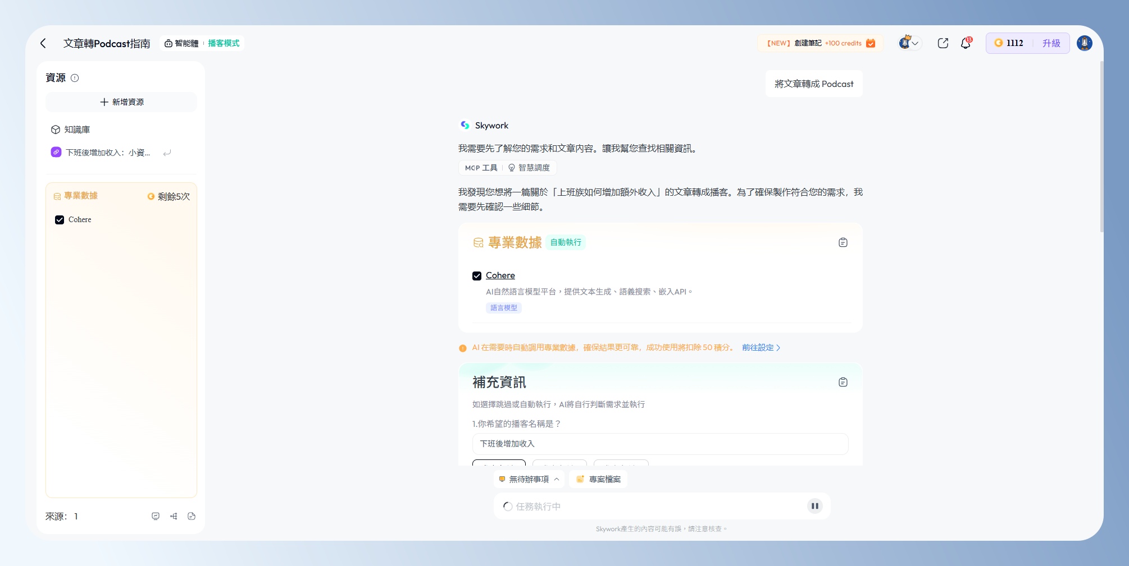This screenshot has width=1129, height=566.
Task: Click the lightbulb icon in 智慧調度 tag
Action: point(512,168)
